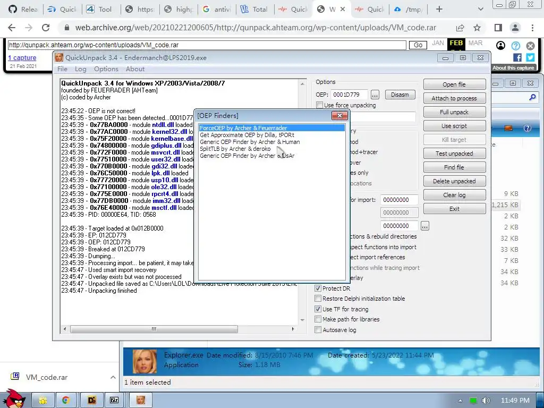Toggle the browser side panel icon
Viewport: 544px width, 408px height.
(498, 28)
